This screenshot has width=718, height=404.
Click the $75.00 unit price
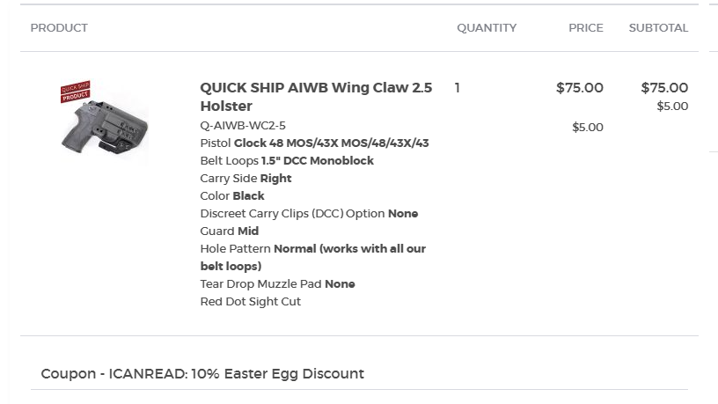point(579,87)
